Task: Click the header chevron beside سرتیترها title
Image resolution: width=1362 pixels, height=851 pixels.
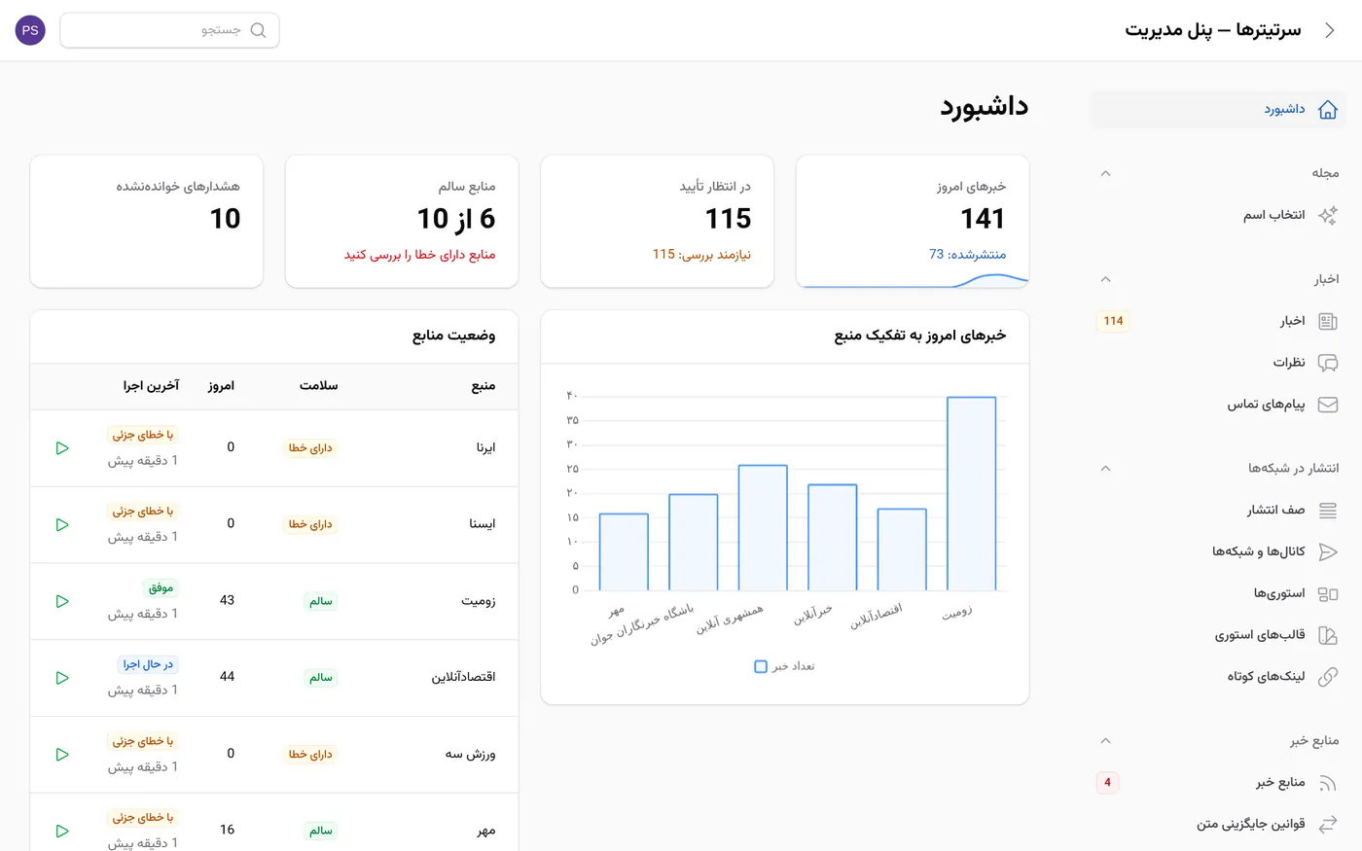Action: click(1330, 30)
